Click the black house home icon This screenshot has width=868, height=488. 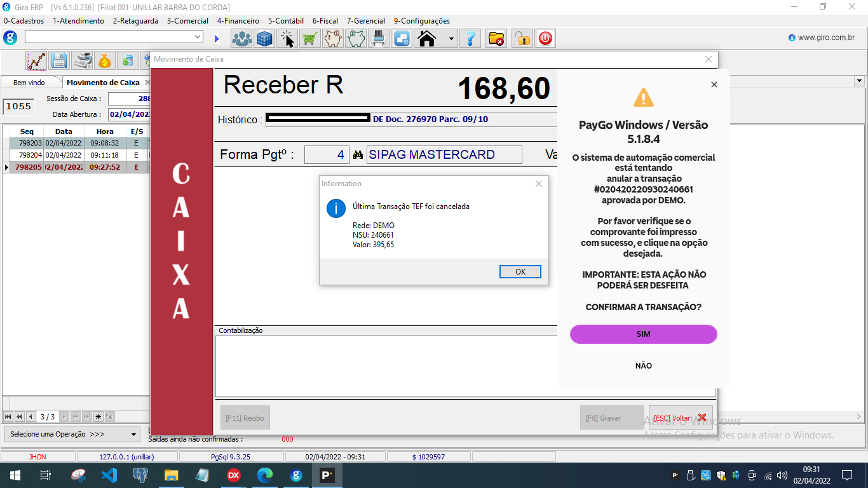pyautogui.click(x=427, y=39)
